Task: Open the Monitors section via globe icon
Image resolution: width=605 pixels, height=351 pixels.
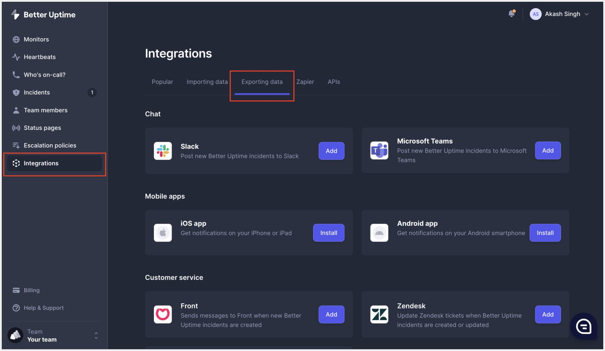Action: (16, 39)
